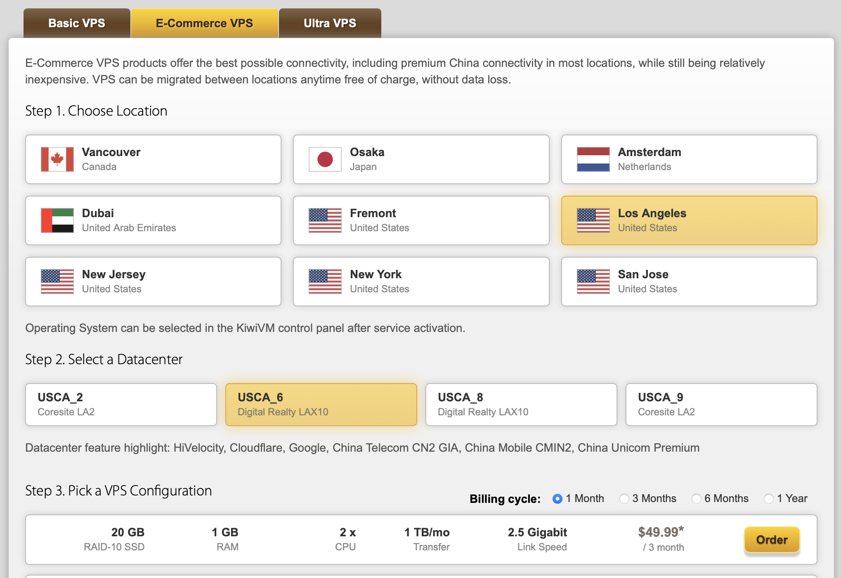Choose the USCA_2 Coresite LA2 datacenter
This screenshot has height=578, width=841.
click(121, 404)
